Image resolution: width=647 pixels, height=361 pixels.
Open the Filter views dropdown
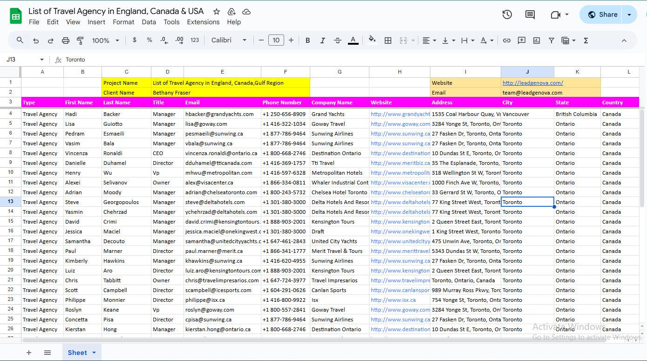tap(568, 41)
